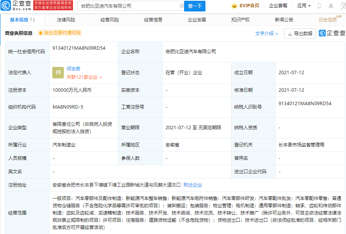Open notifications via the bell icon
Image resolution: width=346 pixels, height=234 pixels.
click(x=331, y=6)
